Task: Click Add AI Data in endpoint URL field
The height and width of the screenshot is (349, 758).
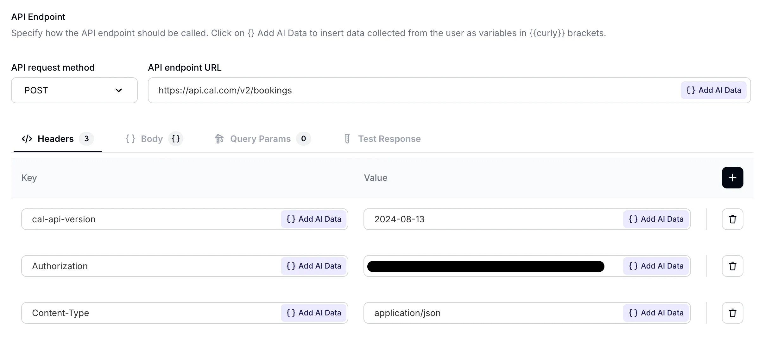Action: coord(713,90)
